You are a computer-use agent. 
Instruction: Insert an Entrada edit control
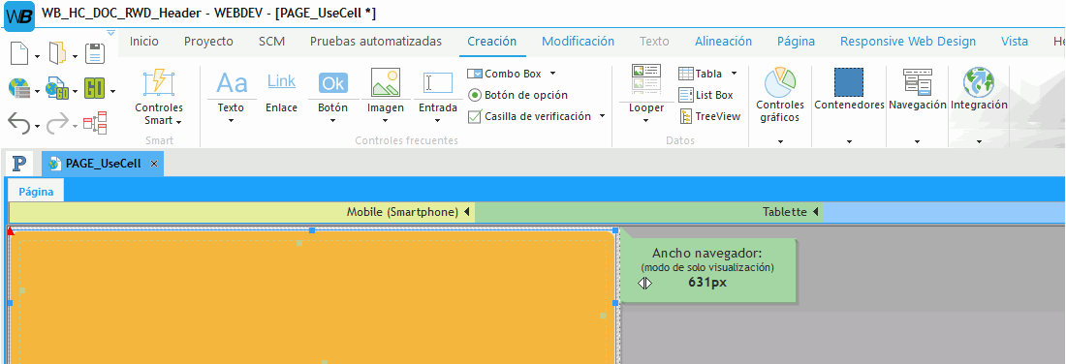click(438, 83)
